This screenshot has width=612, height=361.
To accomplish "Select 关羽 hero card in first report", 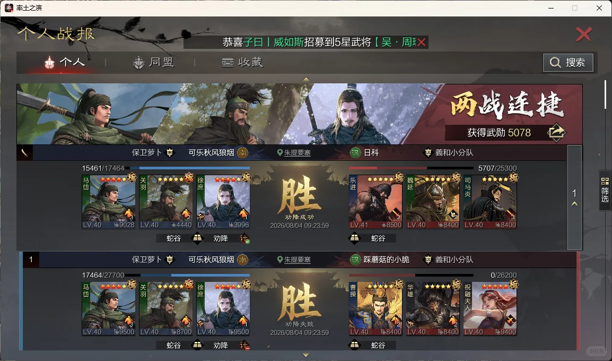I will coord(166,202).
